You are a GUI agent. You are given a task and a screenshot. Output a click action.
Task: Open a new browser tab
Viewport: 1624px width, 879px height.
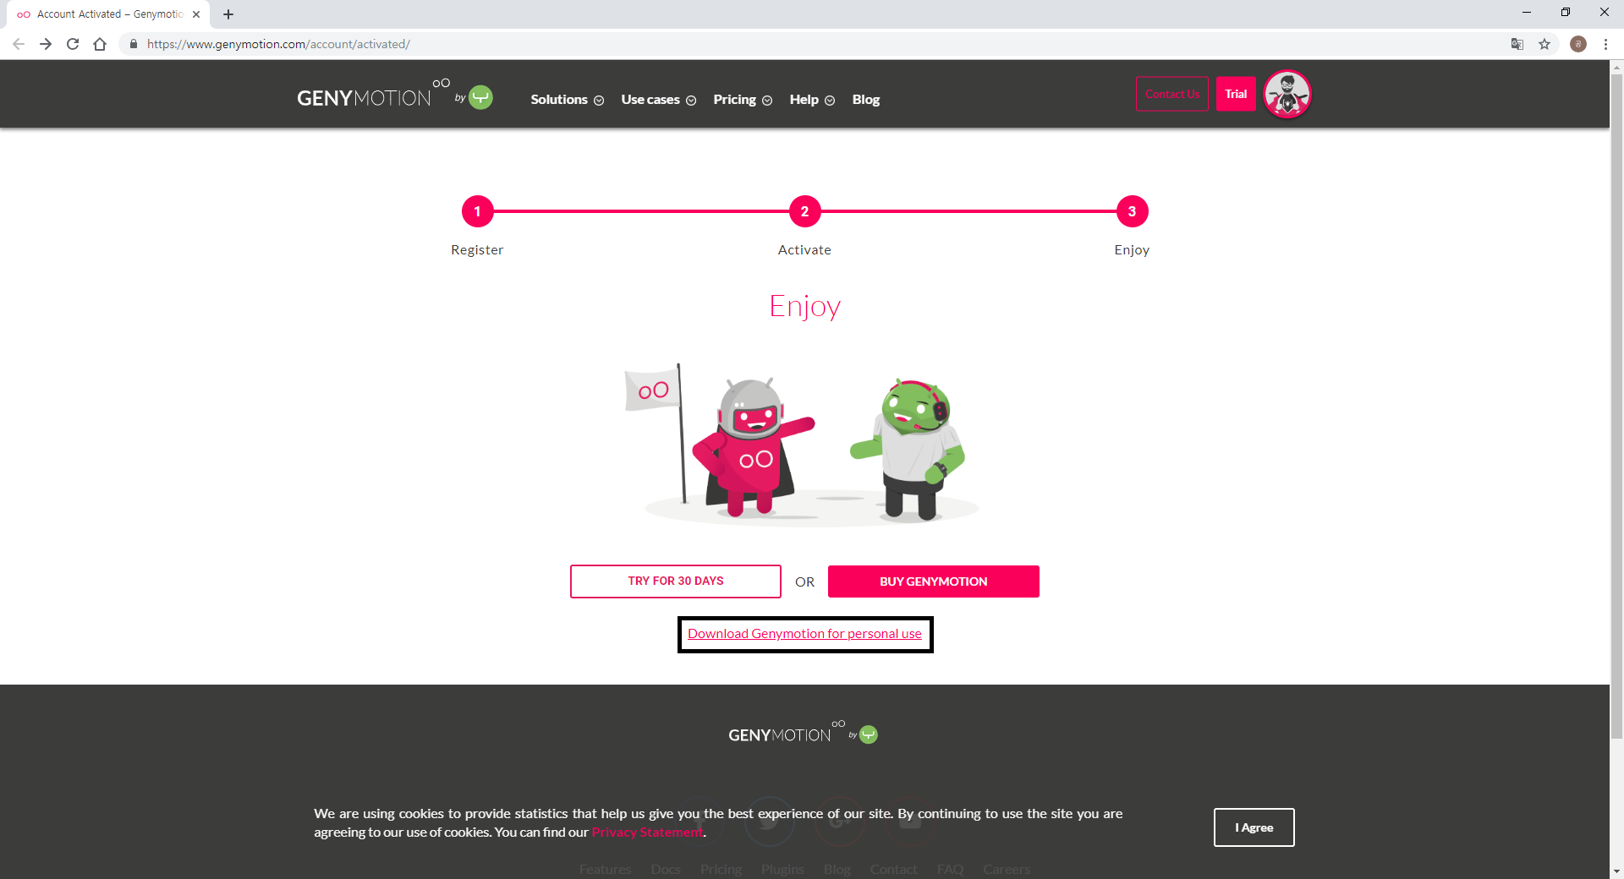click(228, 14)
